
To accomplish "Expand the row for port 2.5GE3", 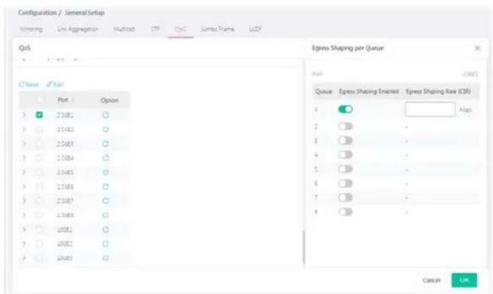I will [24, 143].
